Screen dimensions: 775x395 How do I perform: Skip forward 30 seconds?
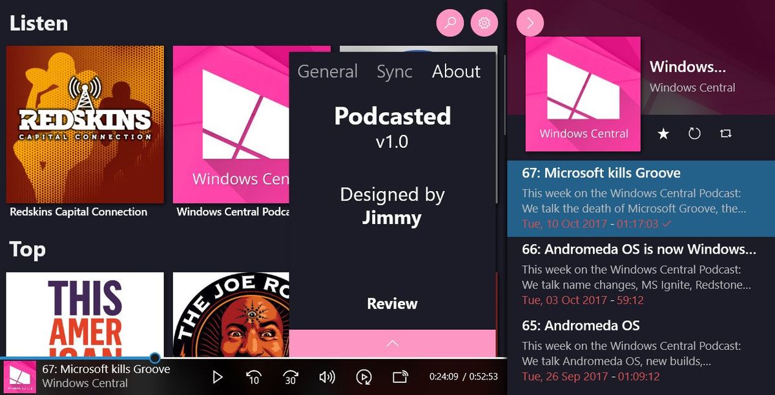pyautogui.click(x=291, y=376)
